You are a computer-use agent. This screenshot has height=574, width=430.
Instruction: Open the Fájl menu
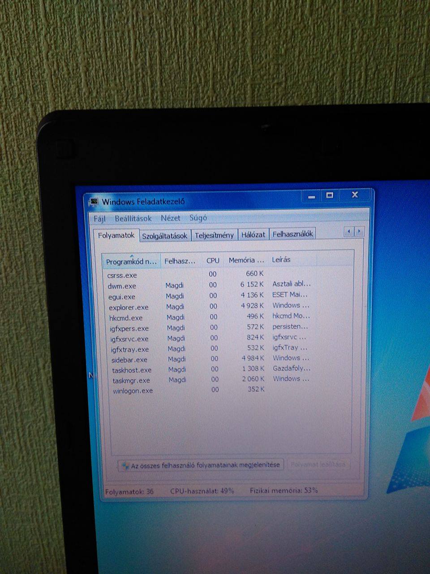point(99,219)
